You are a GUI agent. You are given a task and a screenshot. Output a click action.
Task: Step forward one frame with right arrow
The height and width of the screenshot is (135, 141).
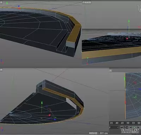click(138, 127)
